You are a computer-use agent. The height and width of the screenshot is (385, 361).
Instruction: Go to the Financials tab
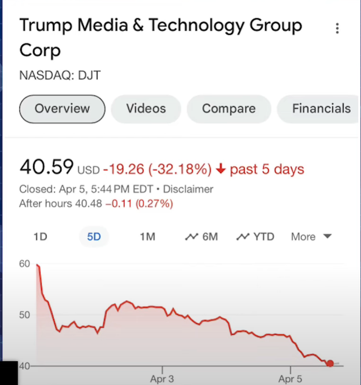coord(321,109)
